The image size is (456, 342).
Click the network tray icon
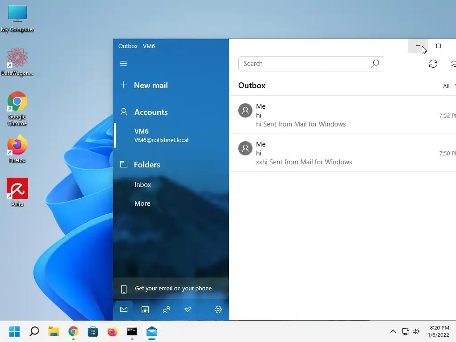(x=405, y=331)
